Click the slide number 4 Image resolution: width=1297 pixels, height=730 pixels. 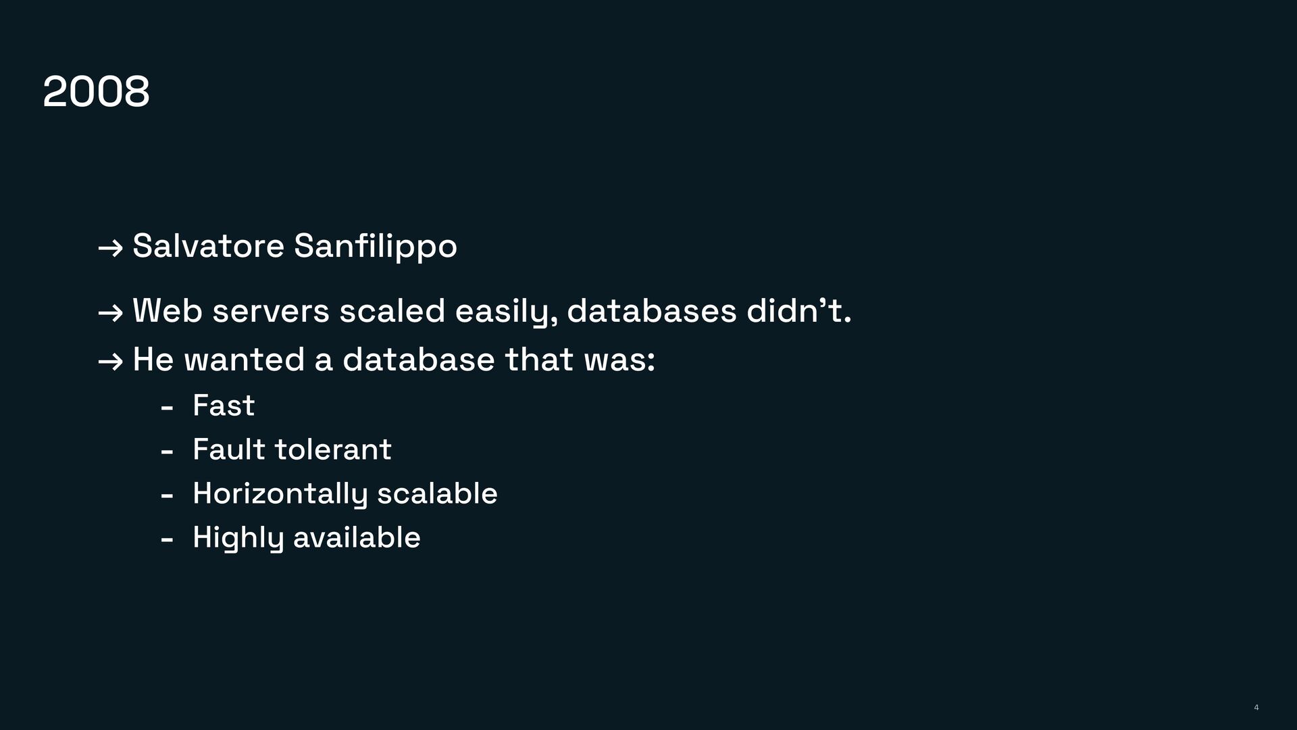pyautogui.click(x=1256, y=708)
